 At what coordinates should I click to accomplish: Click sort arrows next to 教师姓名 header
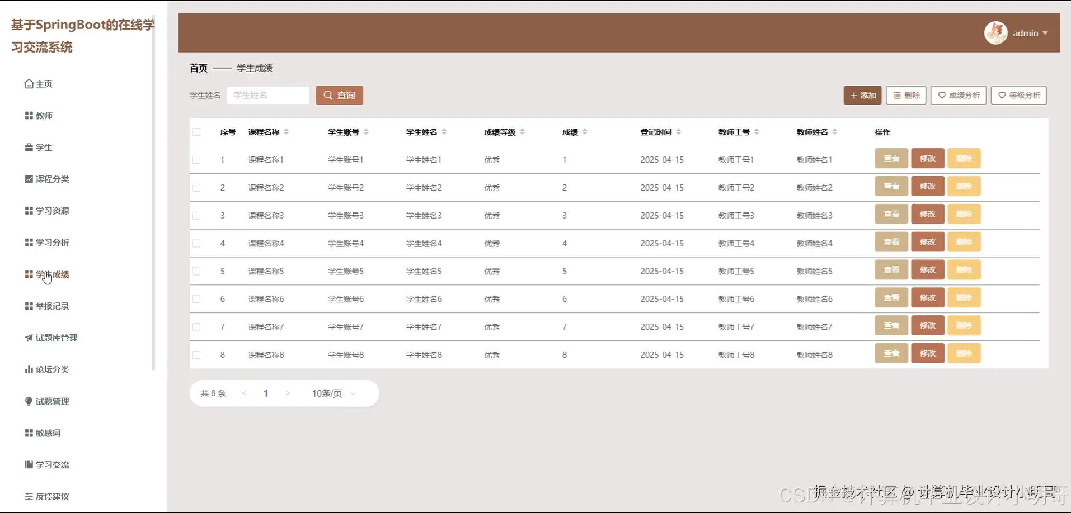(x=834, y=132)
